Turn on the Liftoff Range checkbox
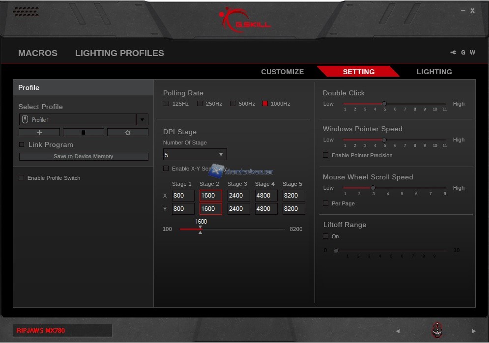The height and width of the screenshot is (343, 489). 325,236
